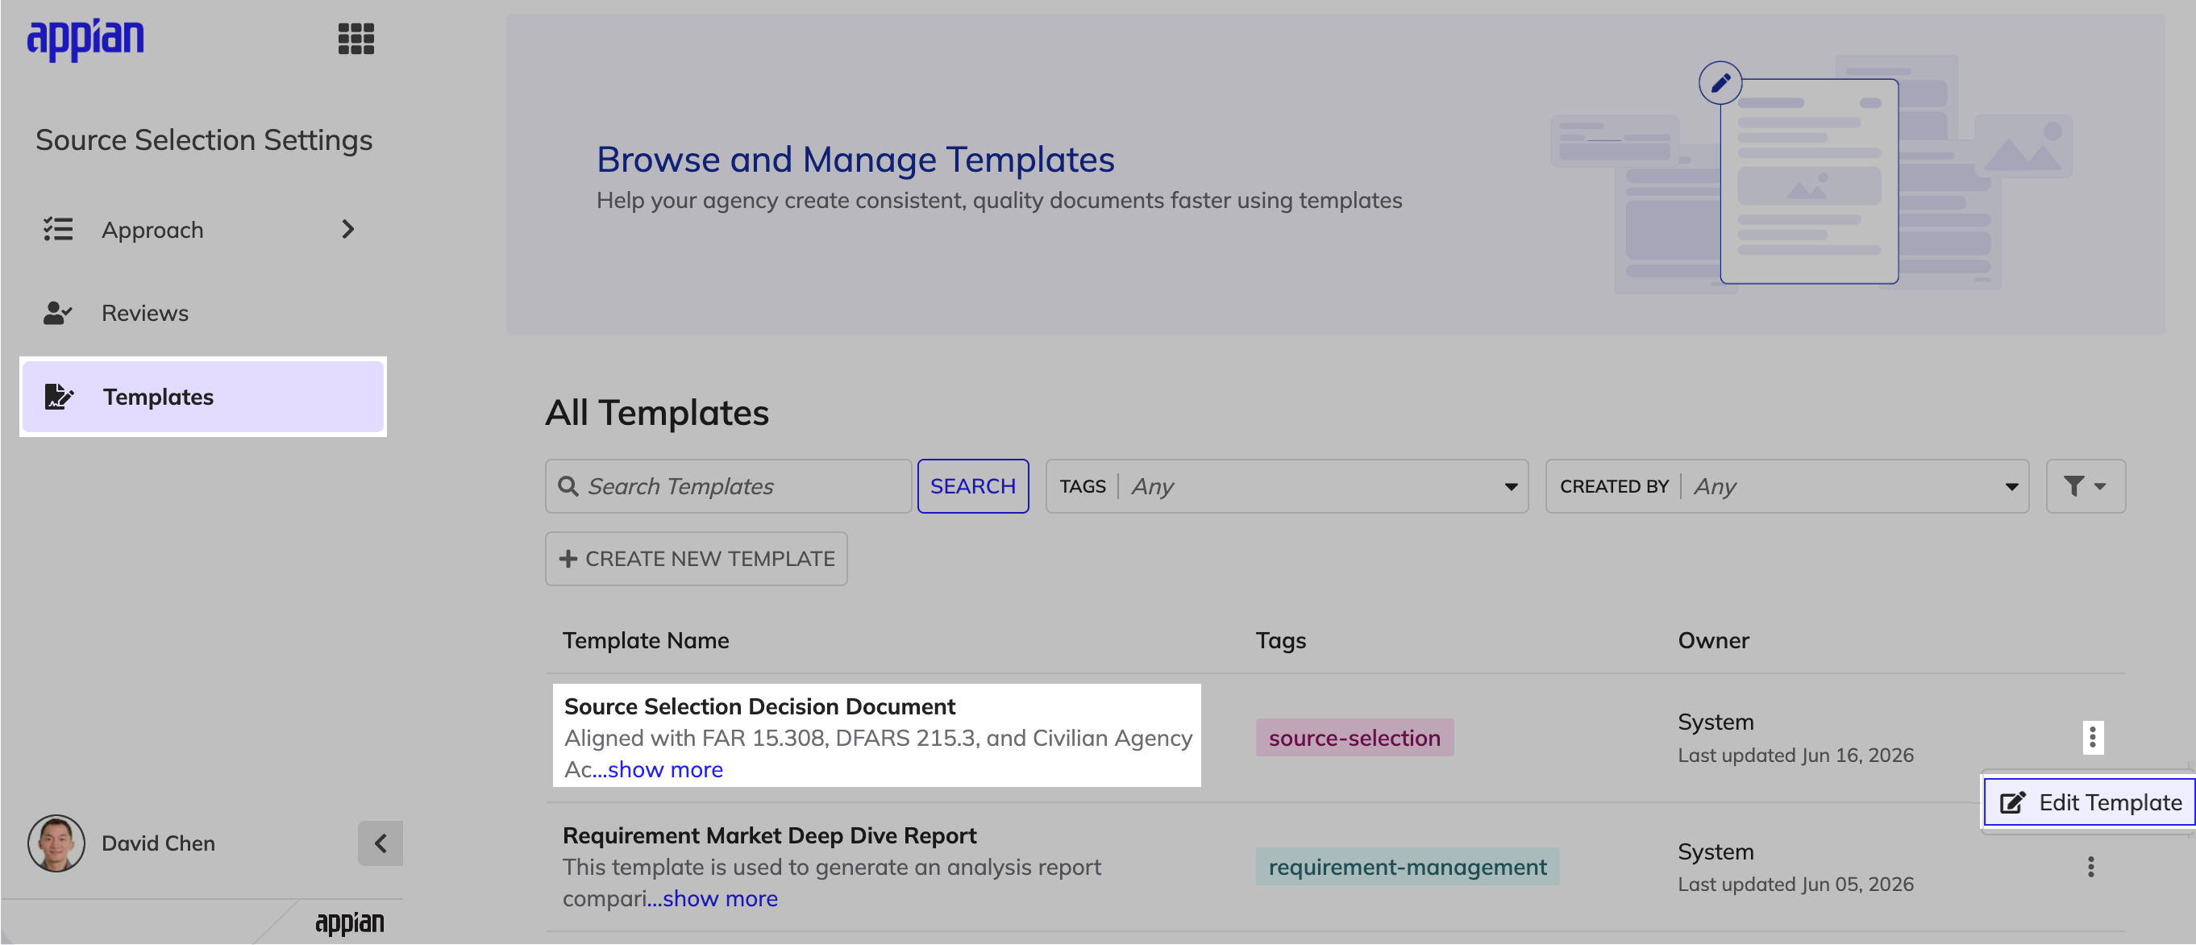Click the Last updated Jun 05, 2026 text
The image size is (2196, 945).
point(1795,885)
